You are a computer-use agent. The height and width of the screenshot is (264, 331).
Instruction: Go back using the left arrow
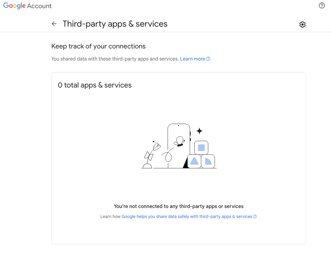(x=54, y=24)
